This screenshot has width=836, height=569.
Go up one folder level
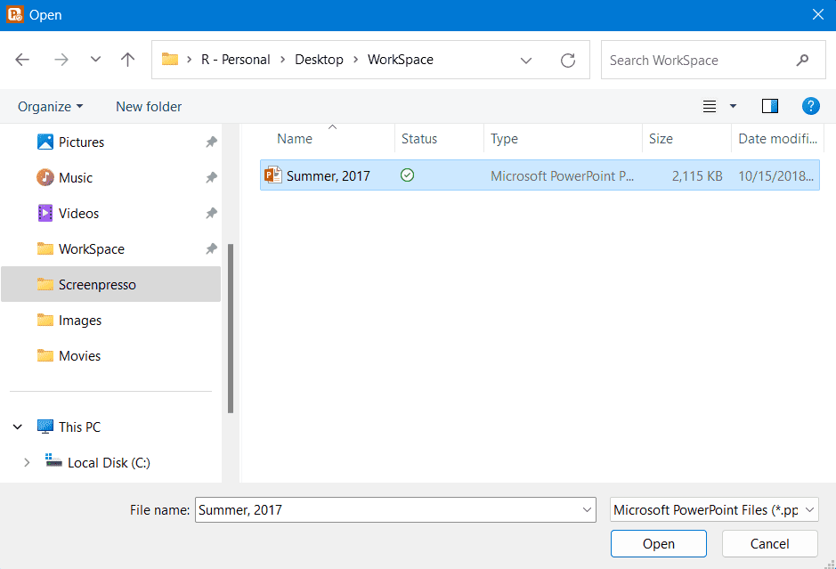(x=127, y=60)
